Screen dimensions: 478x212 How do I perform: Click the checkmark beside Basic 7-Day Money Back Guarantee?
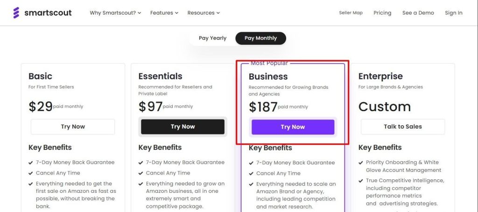(x=31, y=163)
